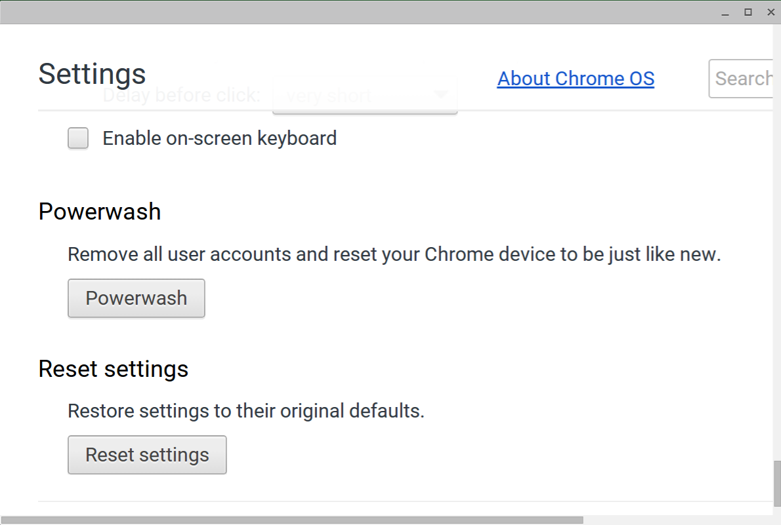Click the empty vertical scrollbar track above the thumb
This screenshot has height=525, width=781.
(x=777, y=262)
